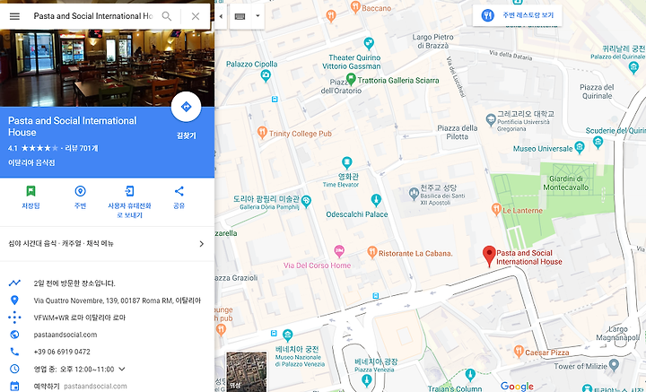Click the share icon

tap(179, 191)
